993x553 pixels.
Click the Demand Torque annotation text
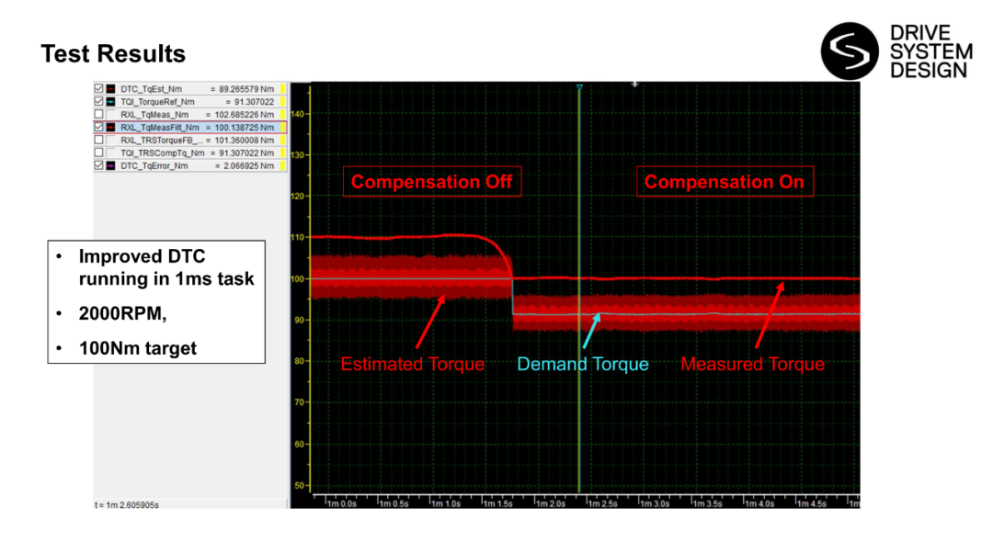(x=582, y=365)
